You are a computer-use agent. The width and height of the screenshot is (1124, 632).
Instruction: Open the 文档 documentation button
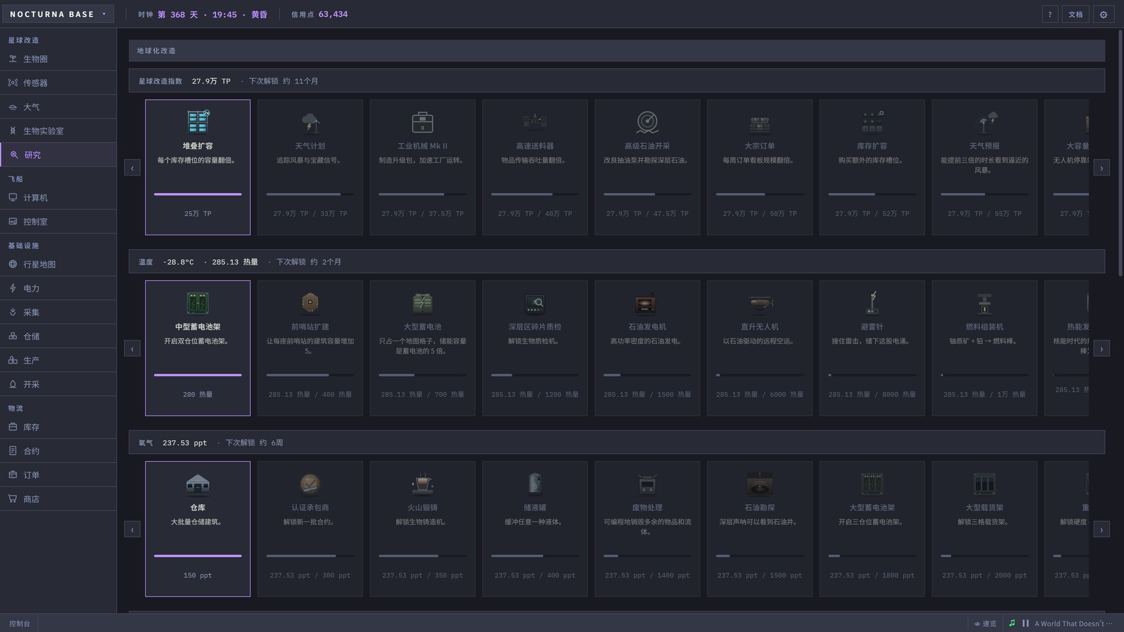[1075, 15]
